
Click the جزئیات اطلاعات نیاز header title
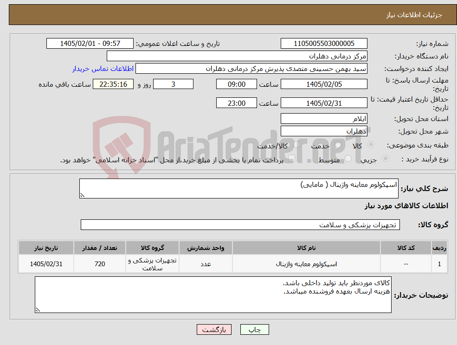414,15
